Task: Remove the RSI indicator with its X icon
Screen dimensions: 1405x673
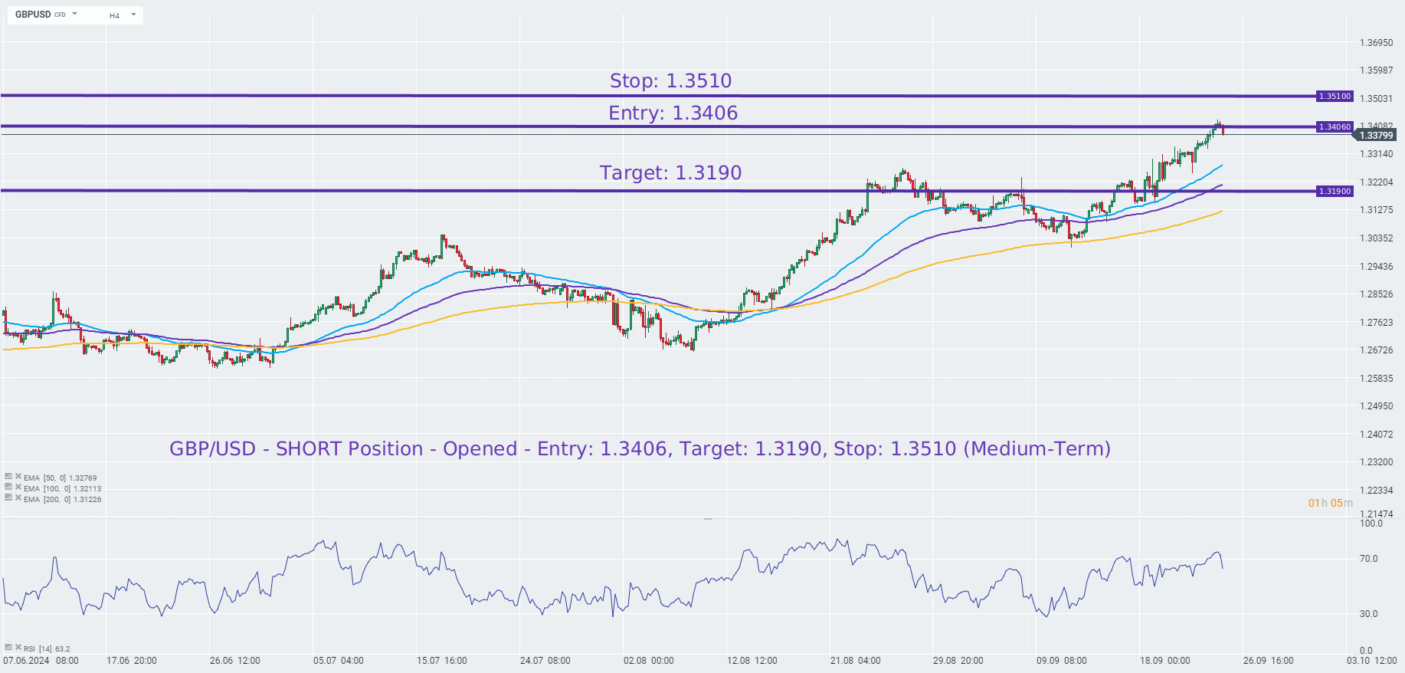Action: (x=18, y=648)
